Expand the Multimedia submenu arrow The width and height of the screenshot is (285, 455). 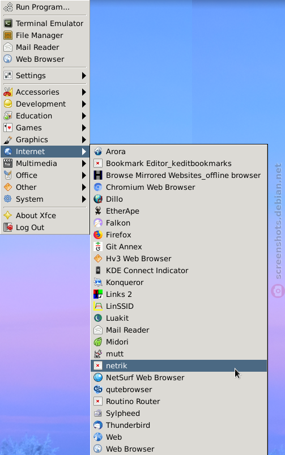point(84,163)
